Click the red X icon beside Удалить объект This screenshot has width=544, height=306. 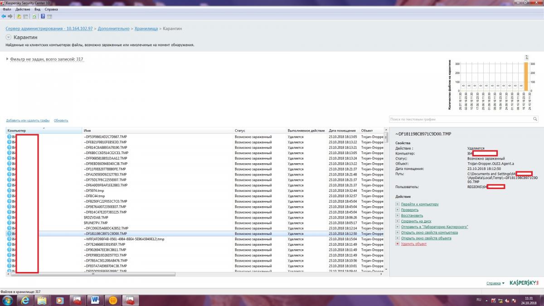click(x=398, y=244)
